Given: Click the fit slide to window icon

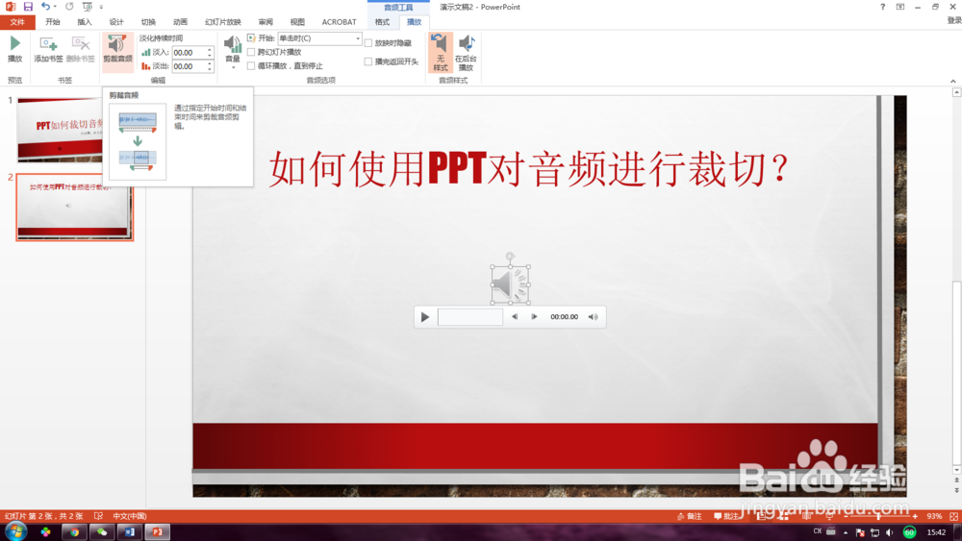Looking at the screenshot, I should [953, 516].
